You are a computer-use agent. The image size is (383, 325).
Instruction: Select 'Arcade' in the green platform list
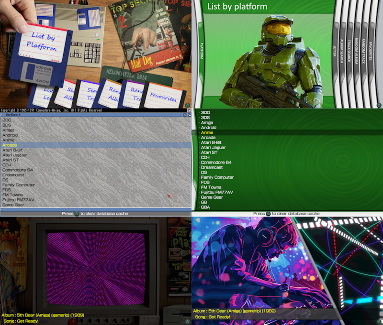[208, 138]
